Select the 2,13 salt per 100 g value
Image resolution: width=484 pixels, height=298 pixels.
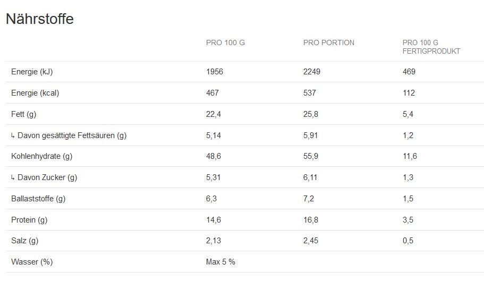214,241
